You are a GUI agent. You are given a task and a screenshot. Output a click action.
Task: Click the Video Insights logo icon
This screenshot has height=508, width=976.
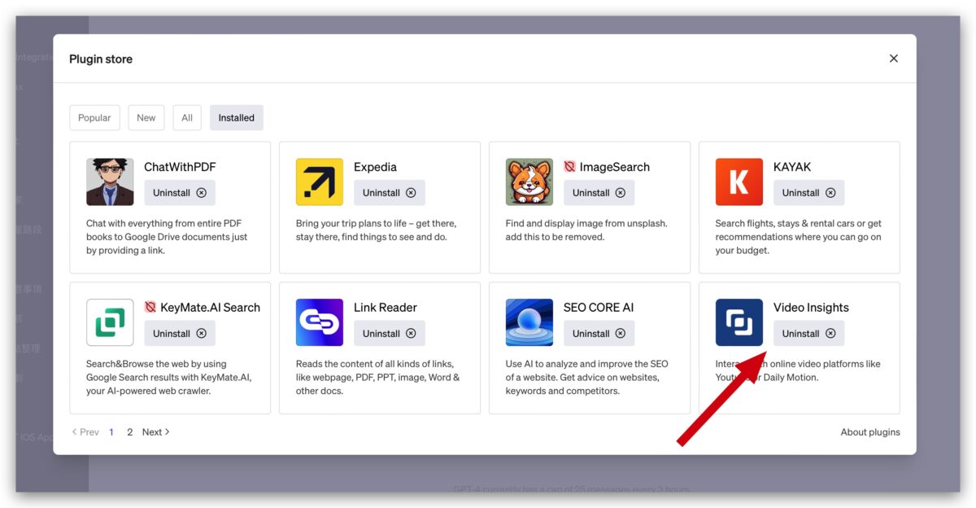click(x=739, y=322)
